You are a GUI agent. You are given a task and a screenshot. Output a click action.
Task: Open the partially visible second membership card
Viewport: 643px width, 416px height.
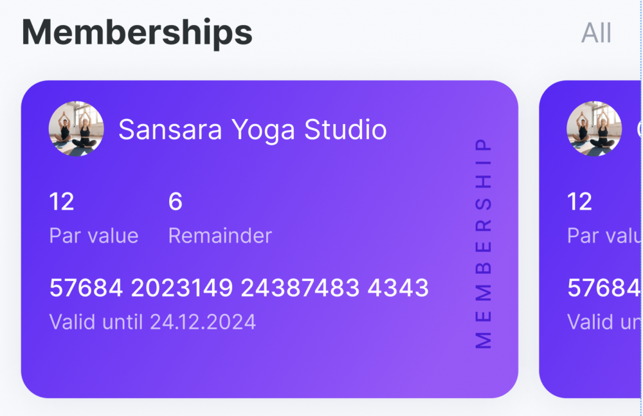point(590,239)
